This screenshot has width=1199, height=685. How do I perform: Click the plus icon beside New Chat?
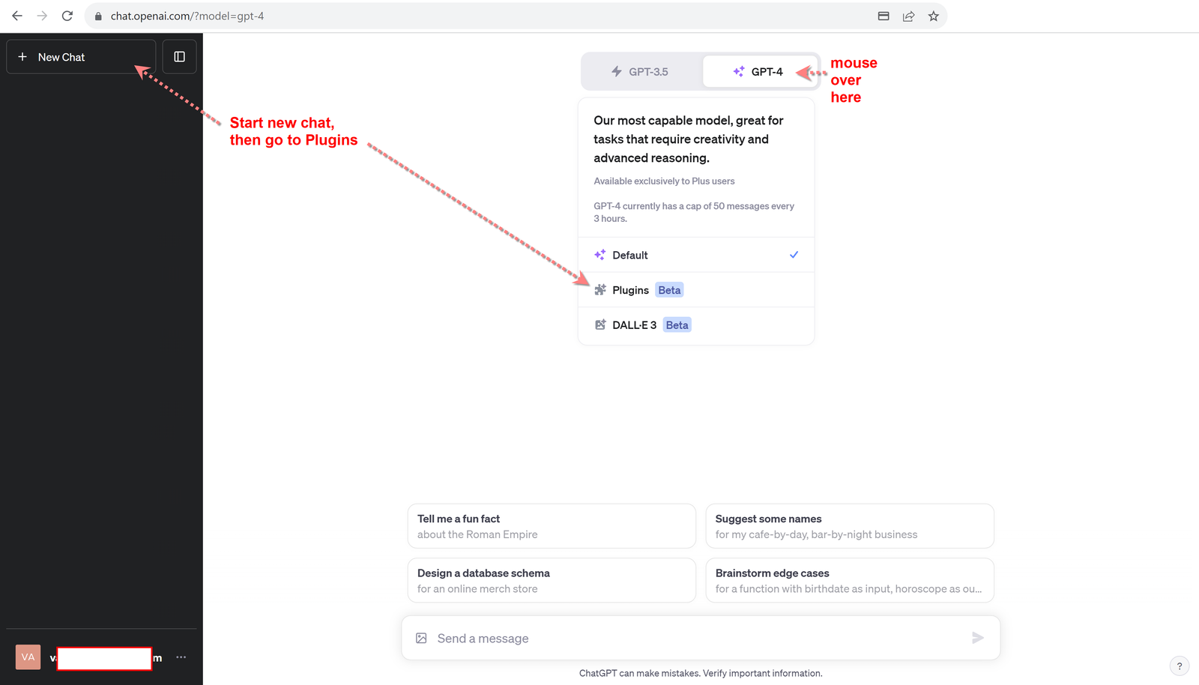(x=22, y=57)
